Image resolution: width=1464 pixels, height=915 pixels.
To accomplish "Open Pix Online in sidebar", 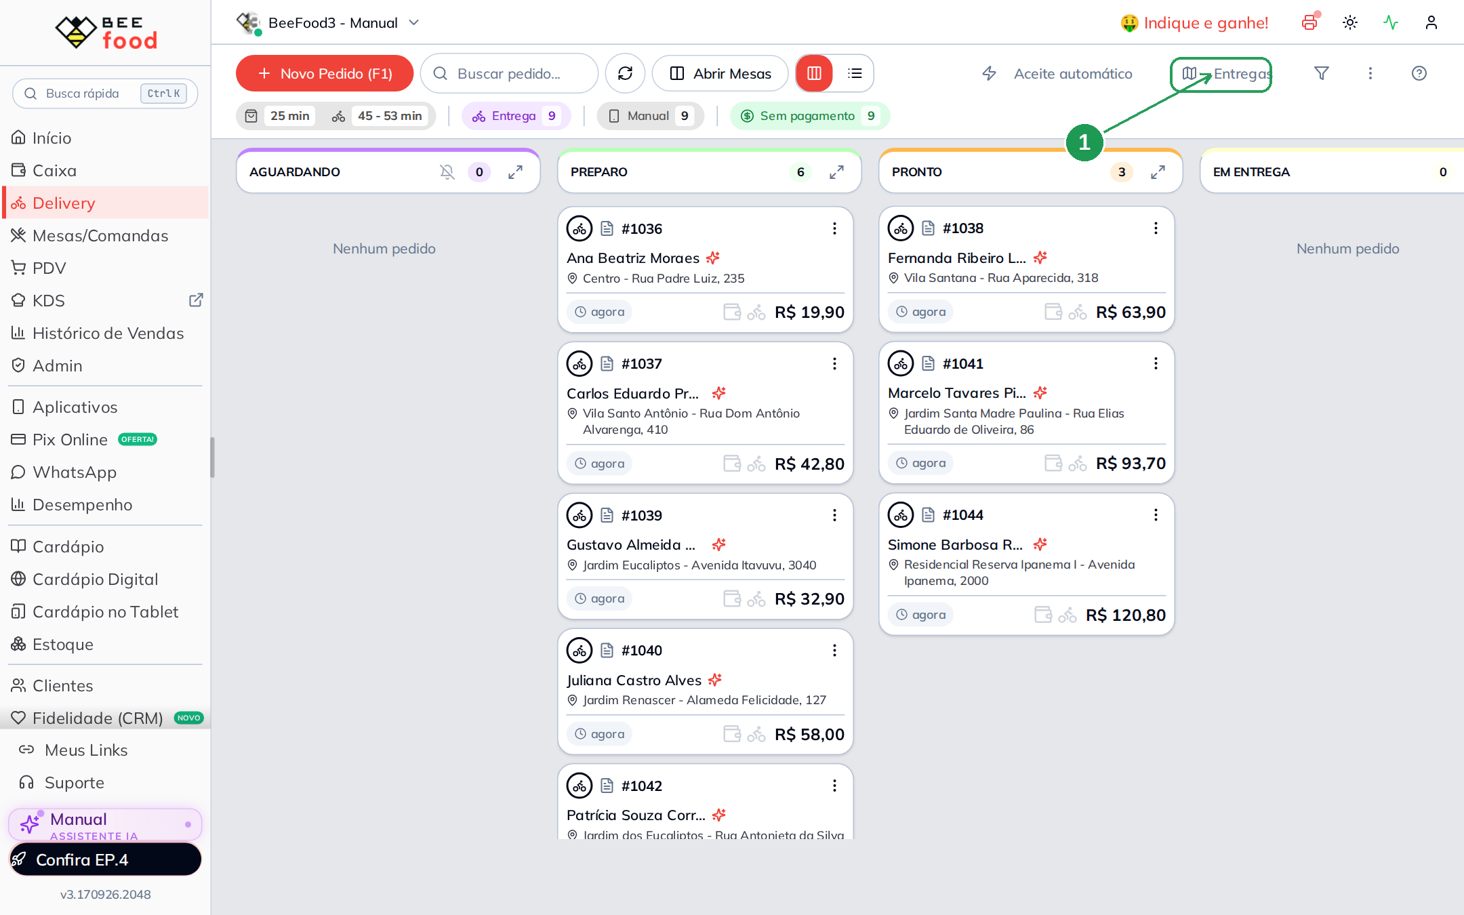I will [105, 439].
